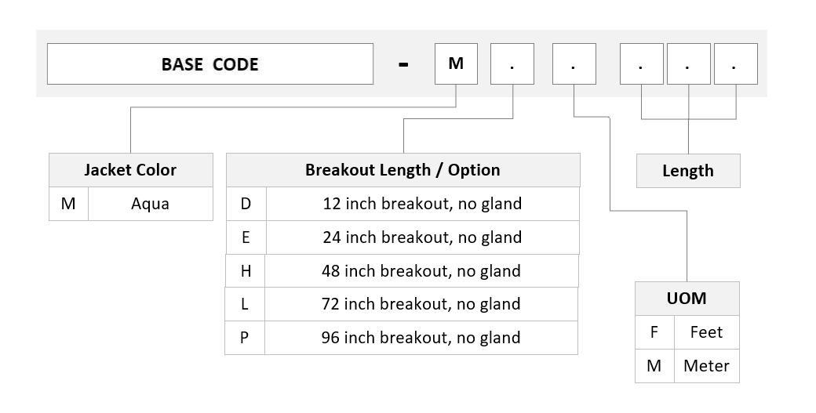Click the BASE CODE box
Viewport: 816px width, 413px height.
click(x=210, y=64)
